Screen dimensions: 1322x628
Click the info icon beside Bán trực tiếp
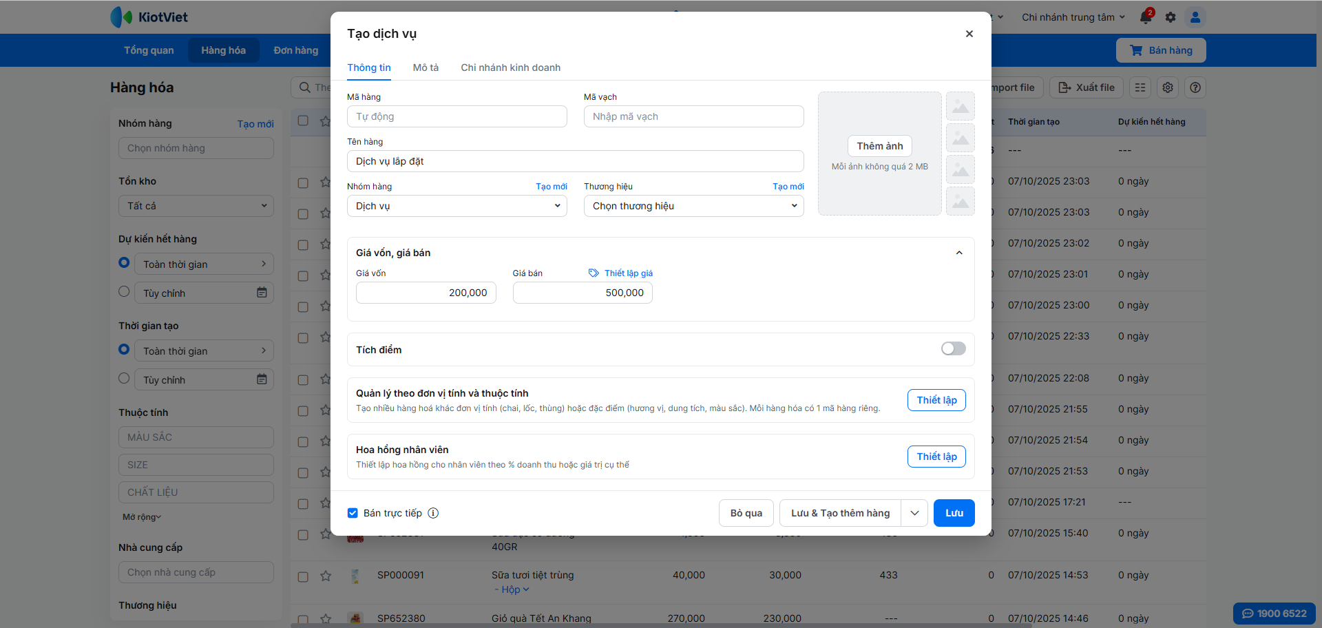coord(433,513)
